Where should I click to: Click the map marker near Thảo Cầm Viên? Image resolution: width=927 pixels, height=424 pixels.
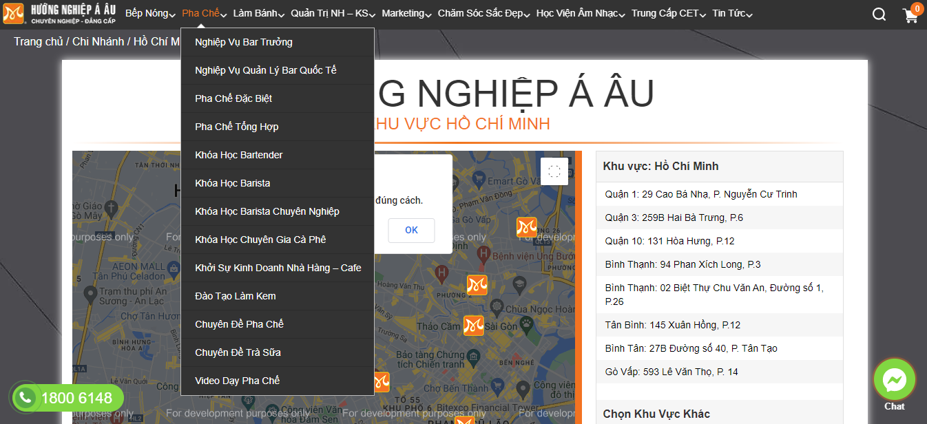pos(473,326)
